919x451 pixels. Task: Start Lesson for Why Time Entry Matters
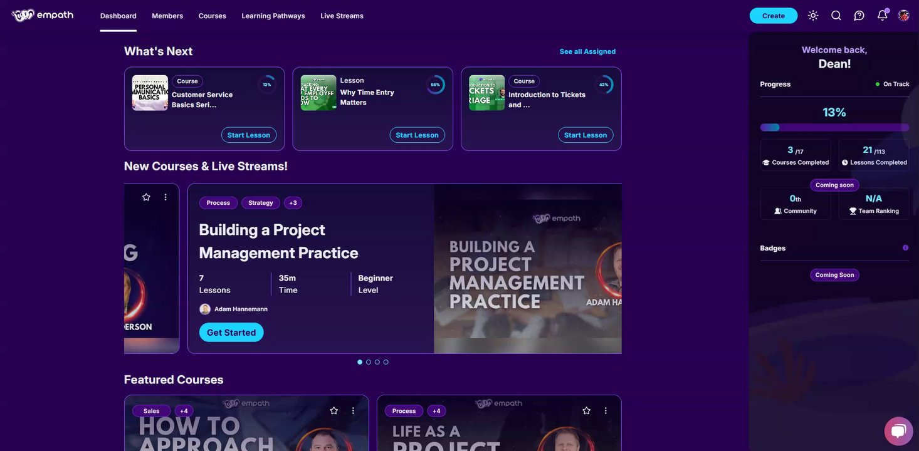point(417,135)
